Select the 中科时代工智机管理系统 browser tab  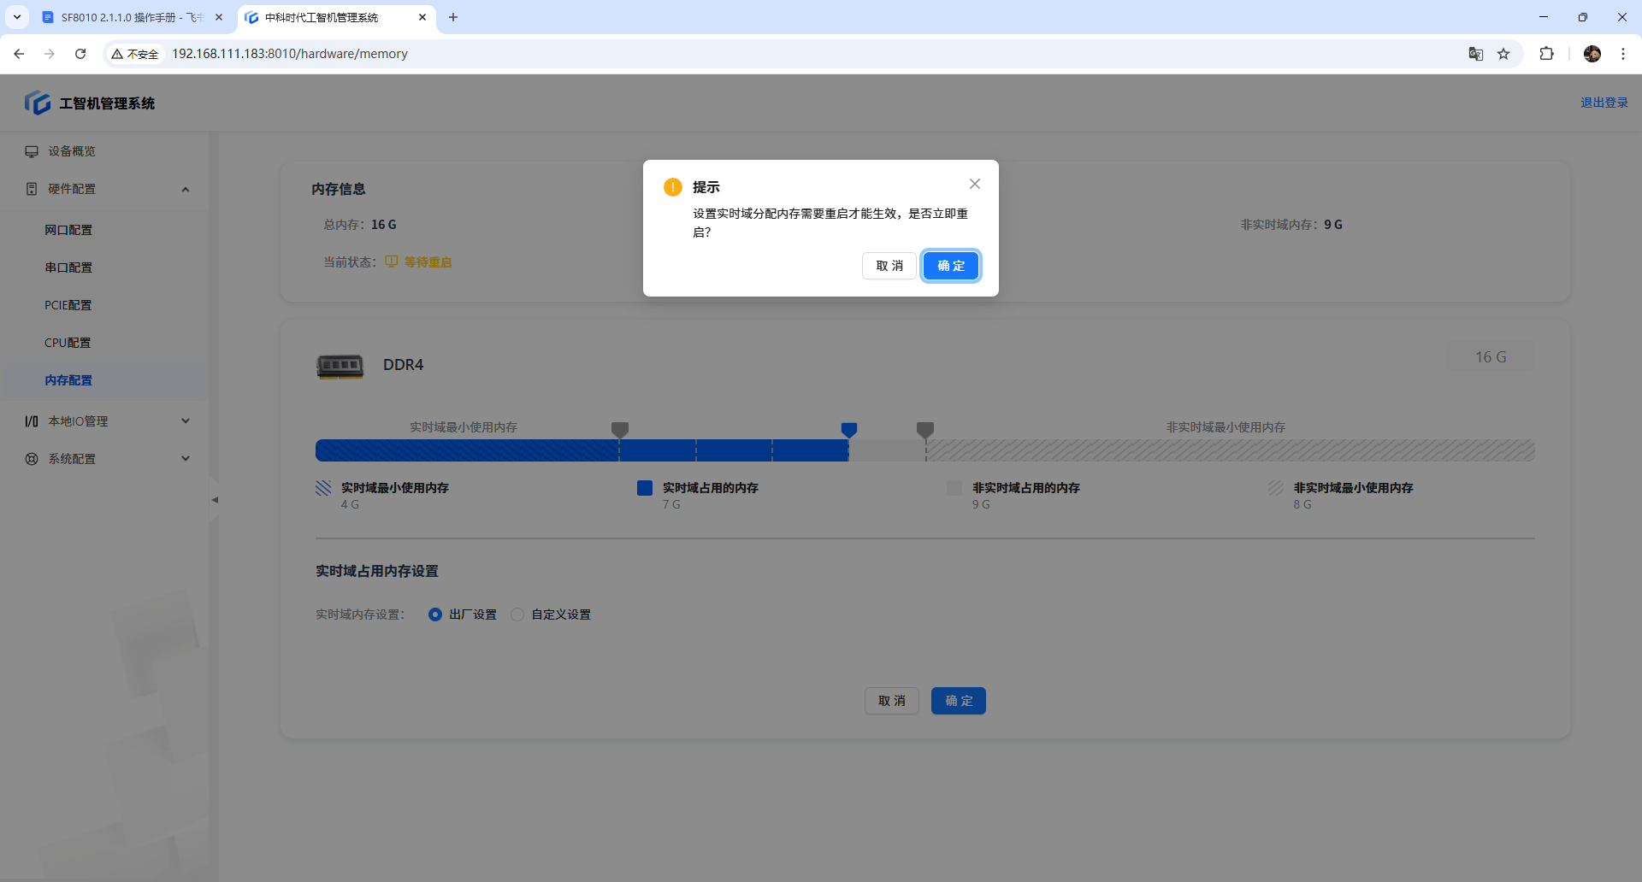coord(335,17)
